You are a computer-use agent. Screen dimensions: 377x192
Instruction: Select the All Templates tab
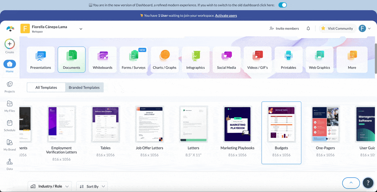tap(46, 88)
